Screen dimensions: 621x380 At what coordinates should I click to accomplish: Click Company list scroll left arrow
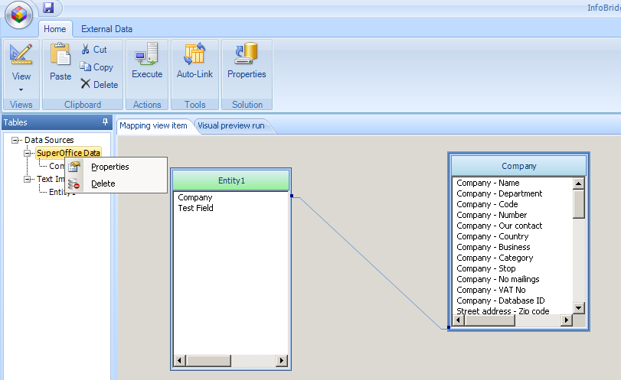[458, 320]
